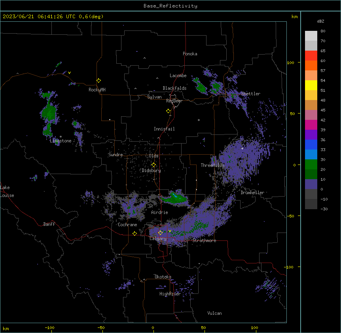Click the Innisfail city label

coord(164,129)
